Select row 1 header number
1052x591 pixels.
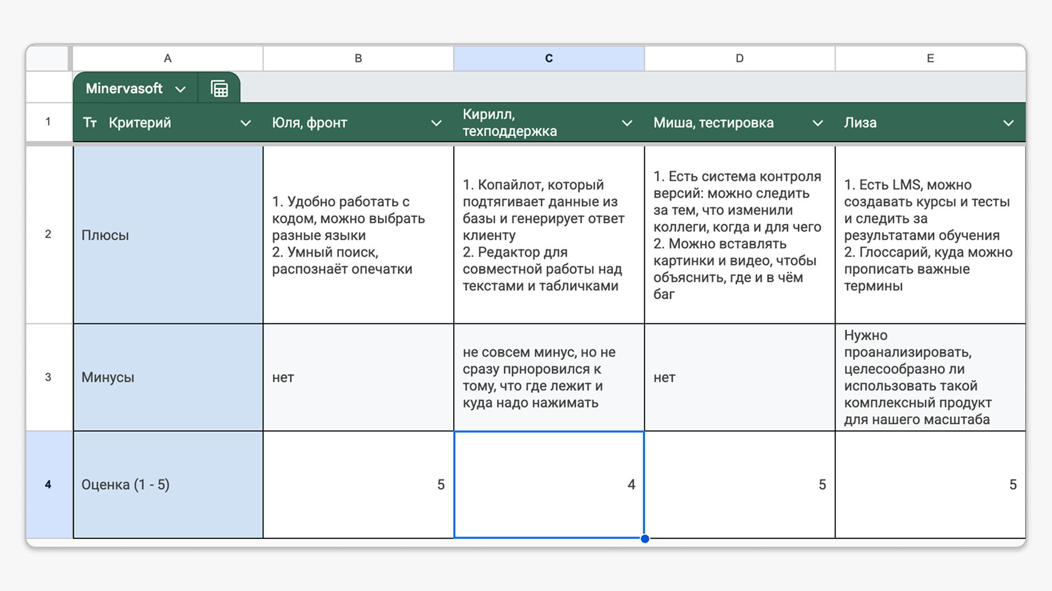pos(48,122)
